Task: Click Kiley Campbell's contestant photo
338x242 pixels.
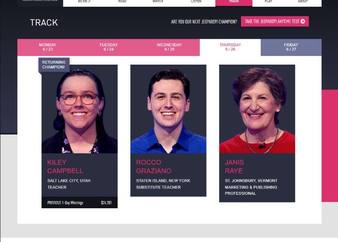Action: [x=80, y=109]
